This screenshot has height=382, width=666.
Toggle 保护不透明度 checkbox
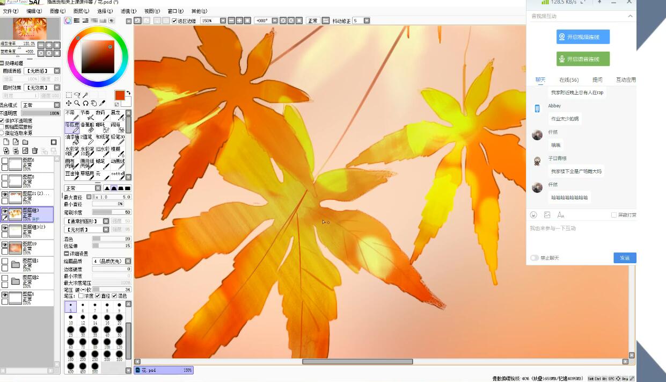(x=2, y=121)
